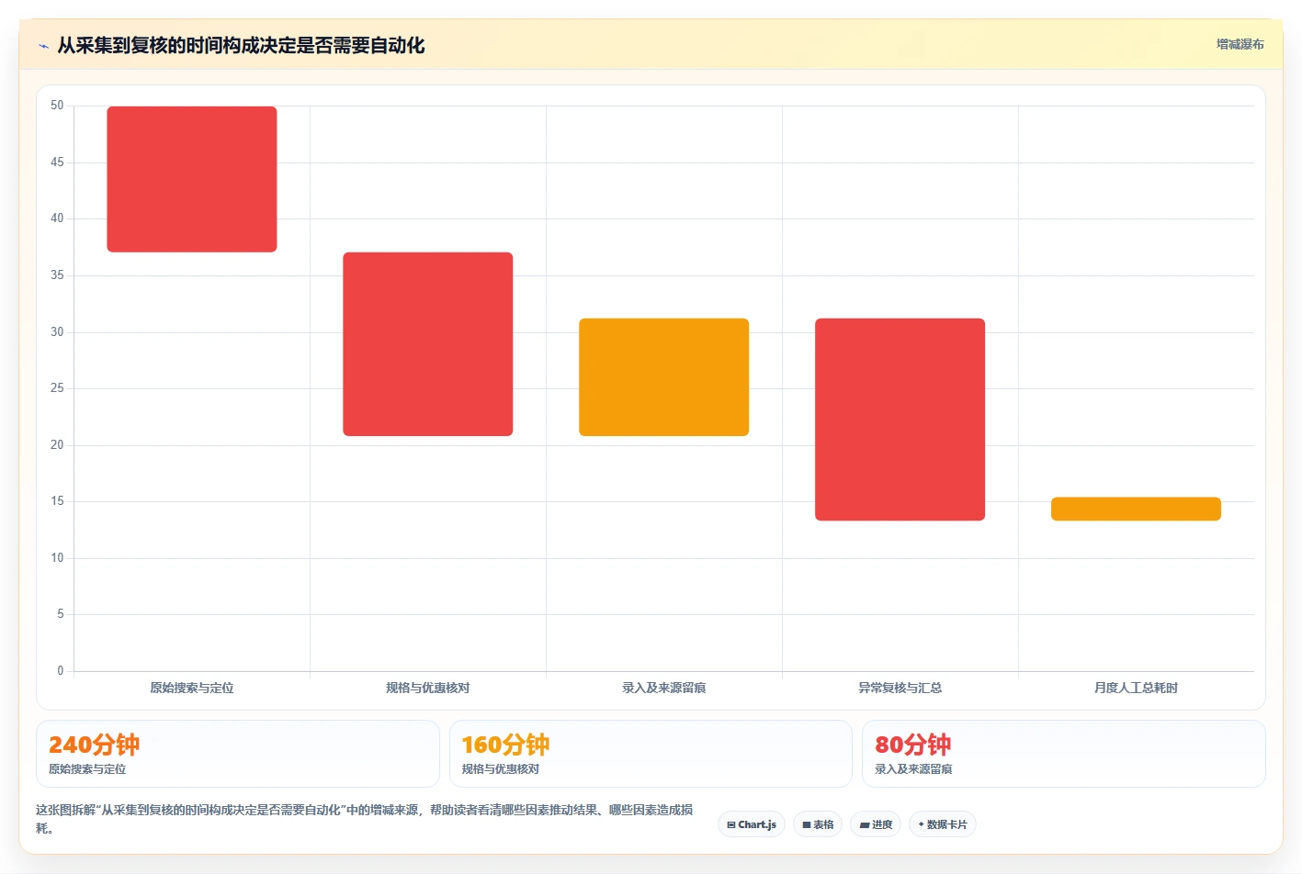The image size is (1302, 874).
Task: Click the x-axis label 月度人工总耗时
Action: pyautogui.click(x=1136, y=688)
